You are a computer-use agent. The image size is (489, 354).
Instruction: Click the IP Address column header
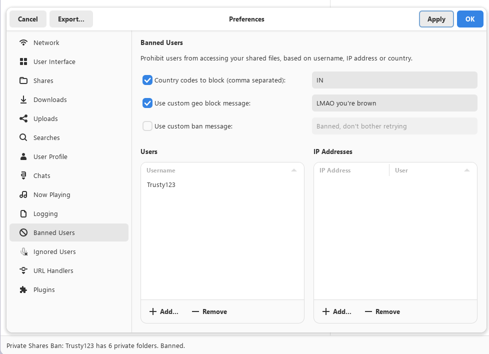(351, 170)
